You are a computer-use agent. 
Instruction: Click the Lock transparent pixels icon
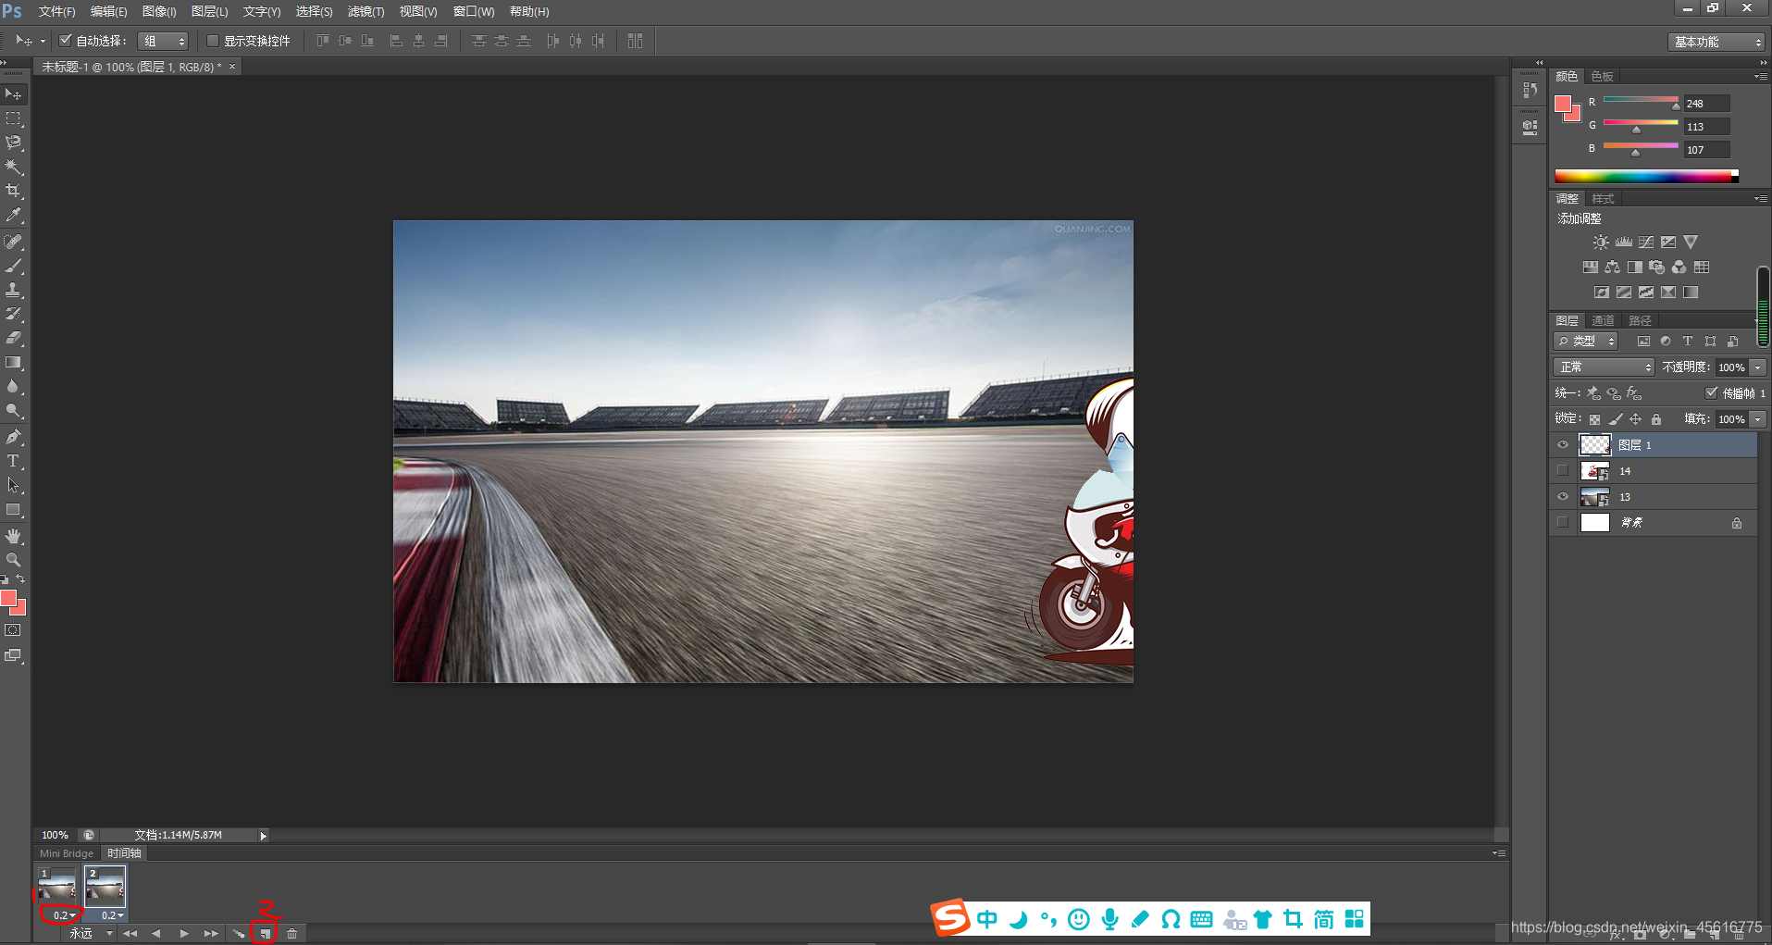pos(1594,419)
